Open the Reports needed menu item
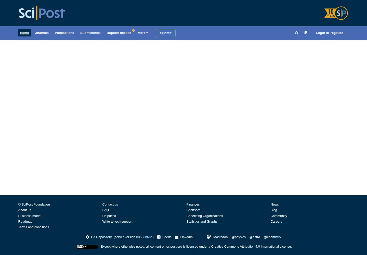The width and height of the screenshot is (367, 255). (119, 33)
